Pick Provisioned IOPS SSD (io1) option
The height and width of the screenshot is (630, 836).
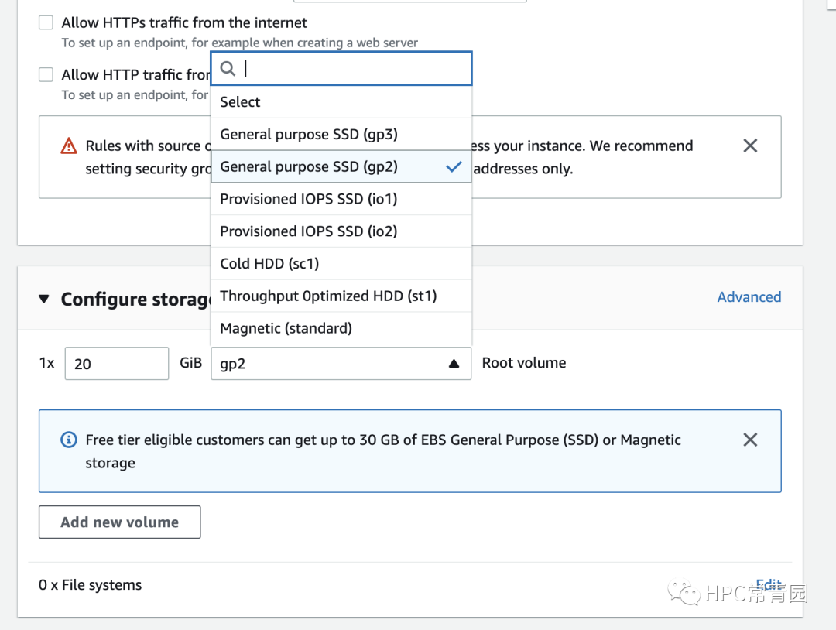point(308,199)
